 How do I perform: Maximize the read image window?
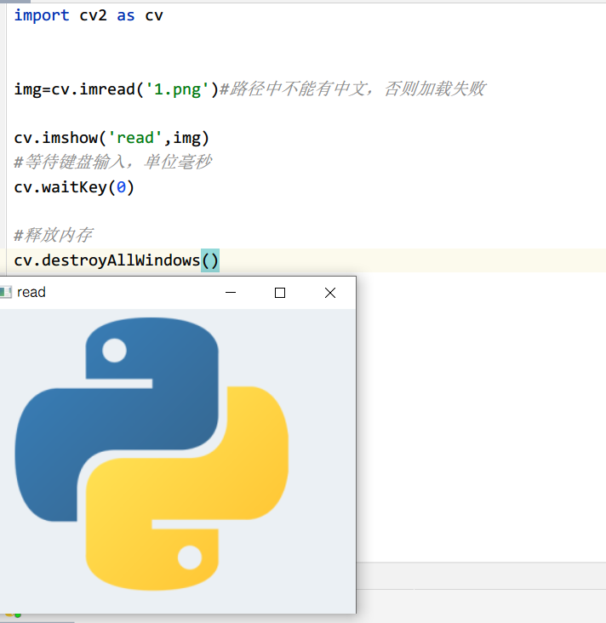[280, 293]
